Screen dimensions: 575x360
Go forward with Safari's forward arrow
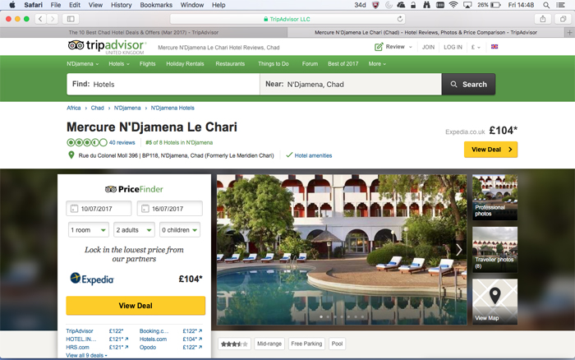pos(53,19)
